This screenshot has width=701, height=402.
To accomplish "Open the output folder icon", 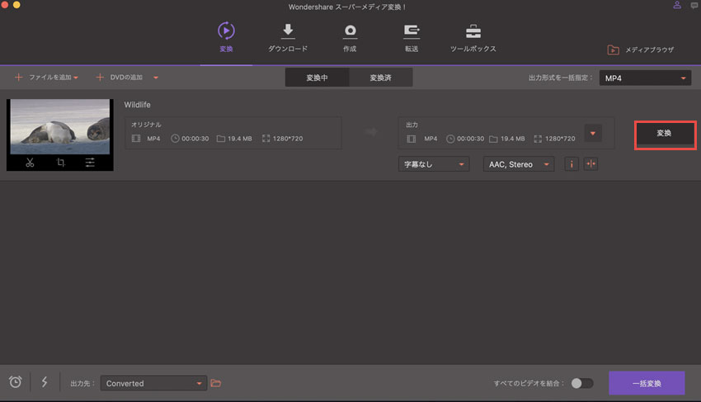I will coord(216,383).
